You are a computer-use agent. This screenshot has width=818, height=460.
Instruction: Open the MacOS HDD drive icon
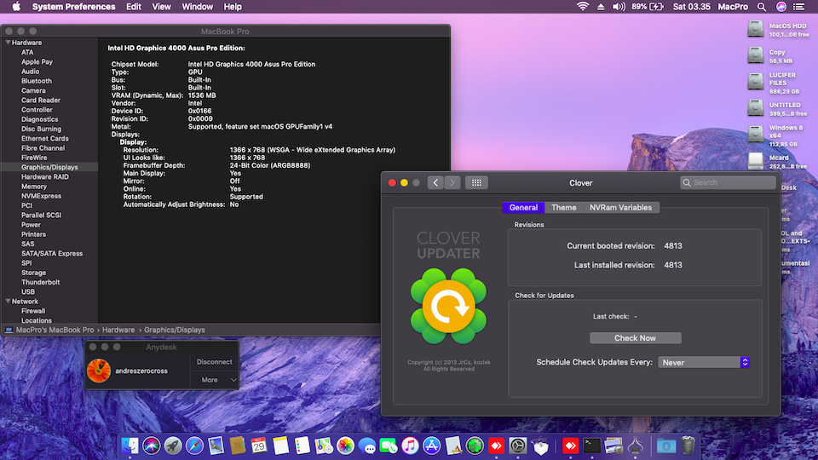click(756, 29)
